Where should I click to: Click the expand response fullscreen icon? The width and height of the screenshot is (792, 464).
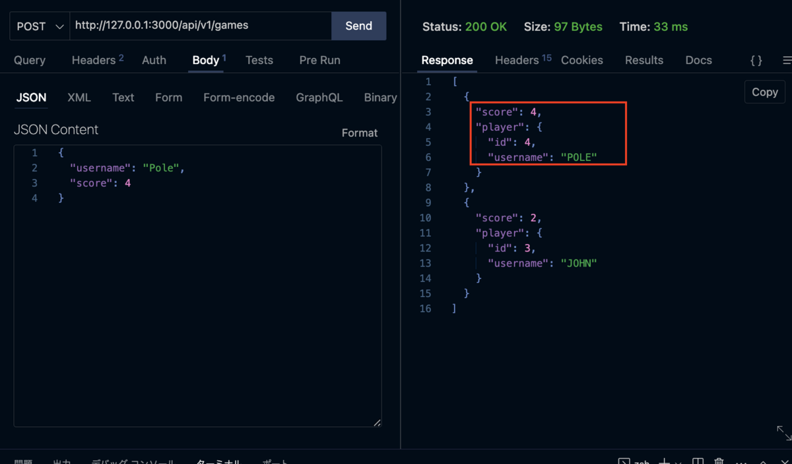click(x=783, y=432)
